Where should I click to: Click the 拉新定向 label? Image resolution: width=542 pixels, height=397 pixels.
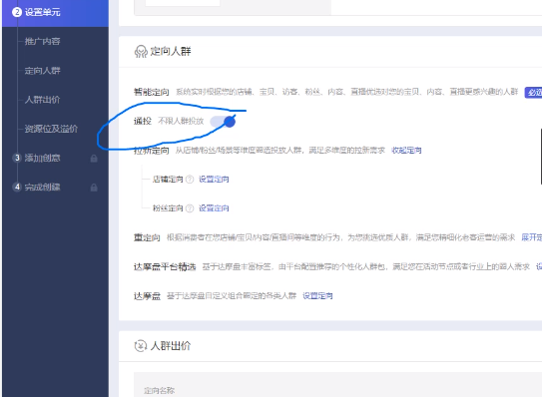click(x=152, y=151)
